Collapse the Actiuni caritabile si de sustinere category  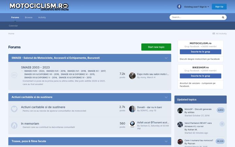(166, 97)
